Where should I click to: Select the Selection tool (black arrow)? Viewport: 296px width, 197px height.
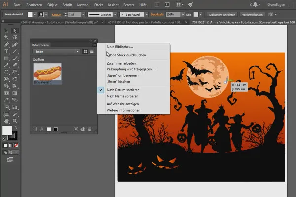click(x=6, y=31)
